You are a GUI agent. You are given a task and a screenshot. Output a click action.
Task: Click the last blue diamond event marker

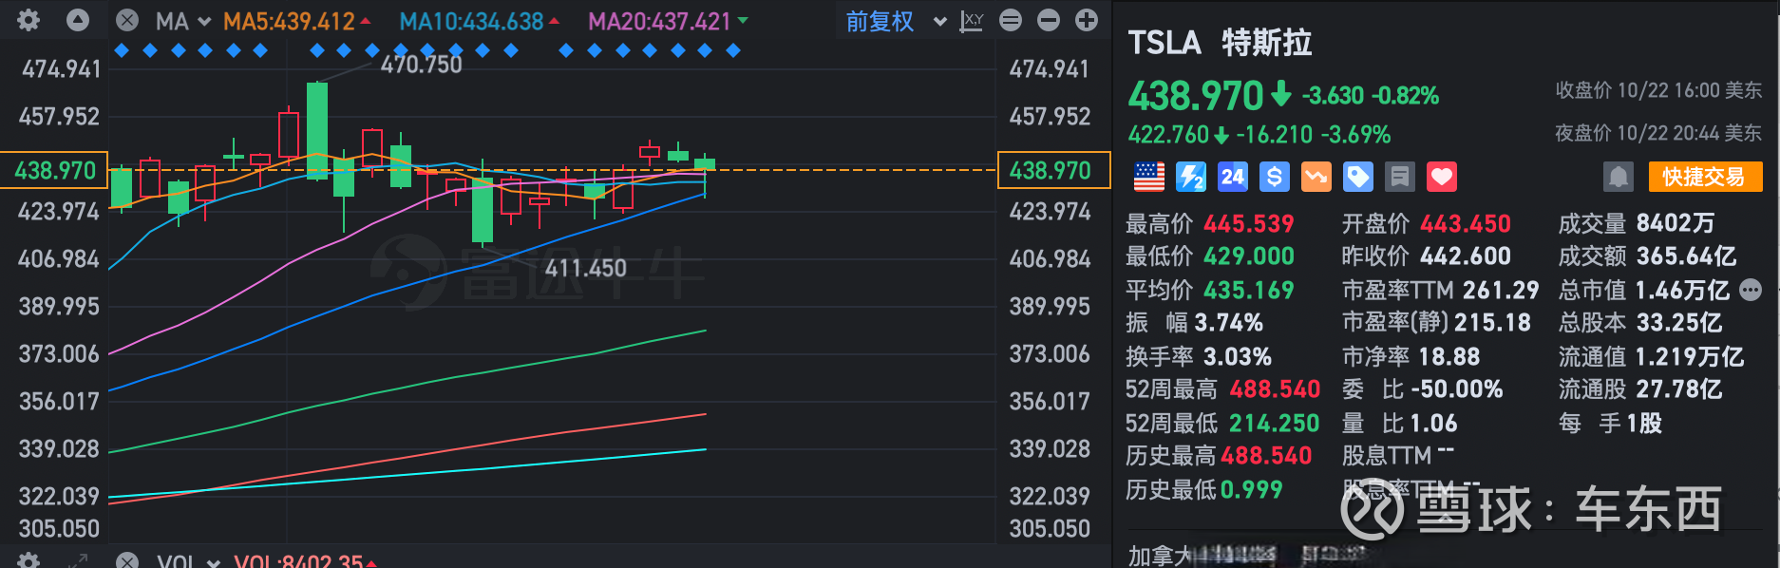point(733,50)
